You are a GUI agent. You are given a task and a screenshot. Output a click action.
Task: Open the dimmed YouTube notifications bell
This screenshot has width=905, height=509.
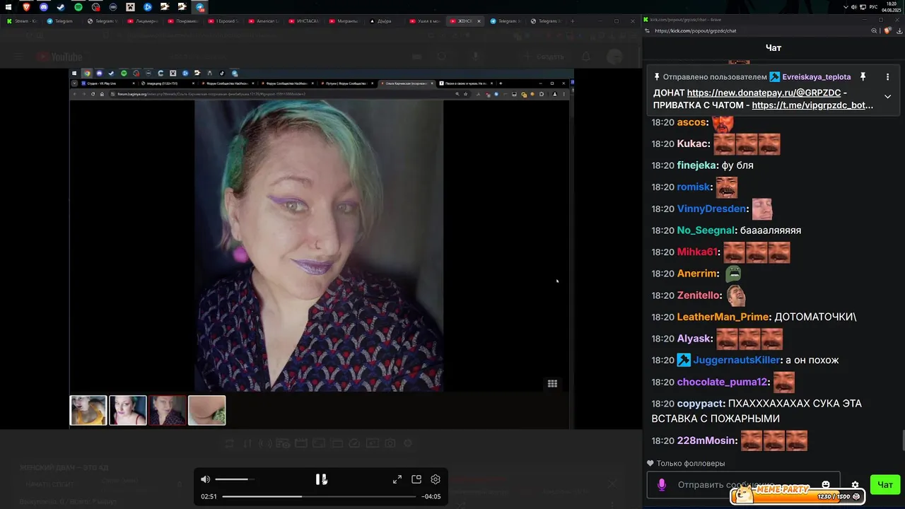(586, 57)
